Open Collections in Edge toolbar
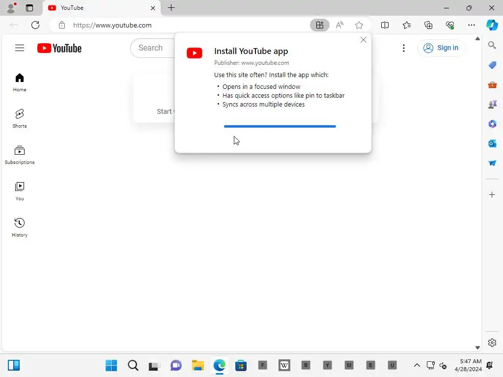This screenshot has height=377, width=503. click(x=428, y=25)
